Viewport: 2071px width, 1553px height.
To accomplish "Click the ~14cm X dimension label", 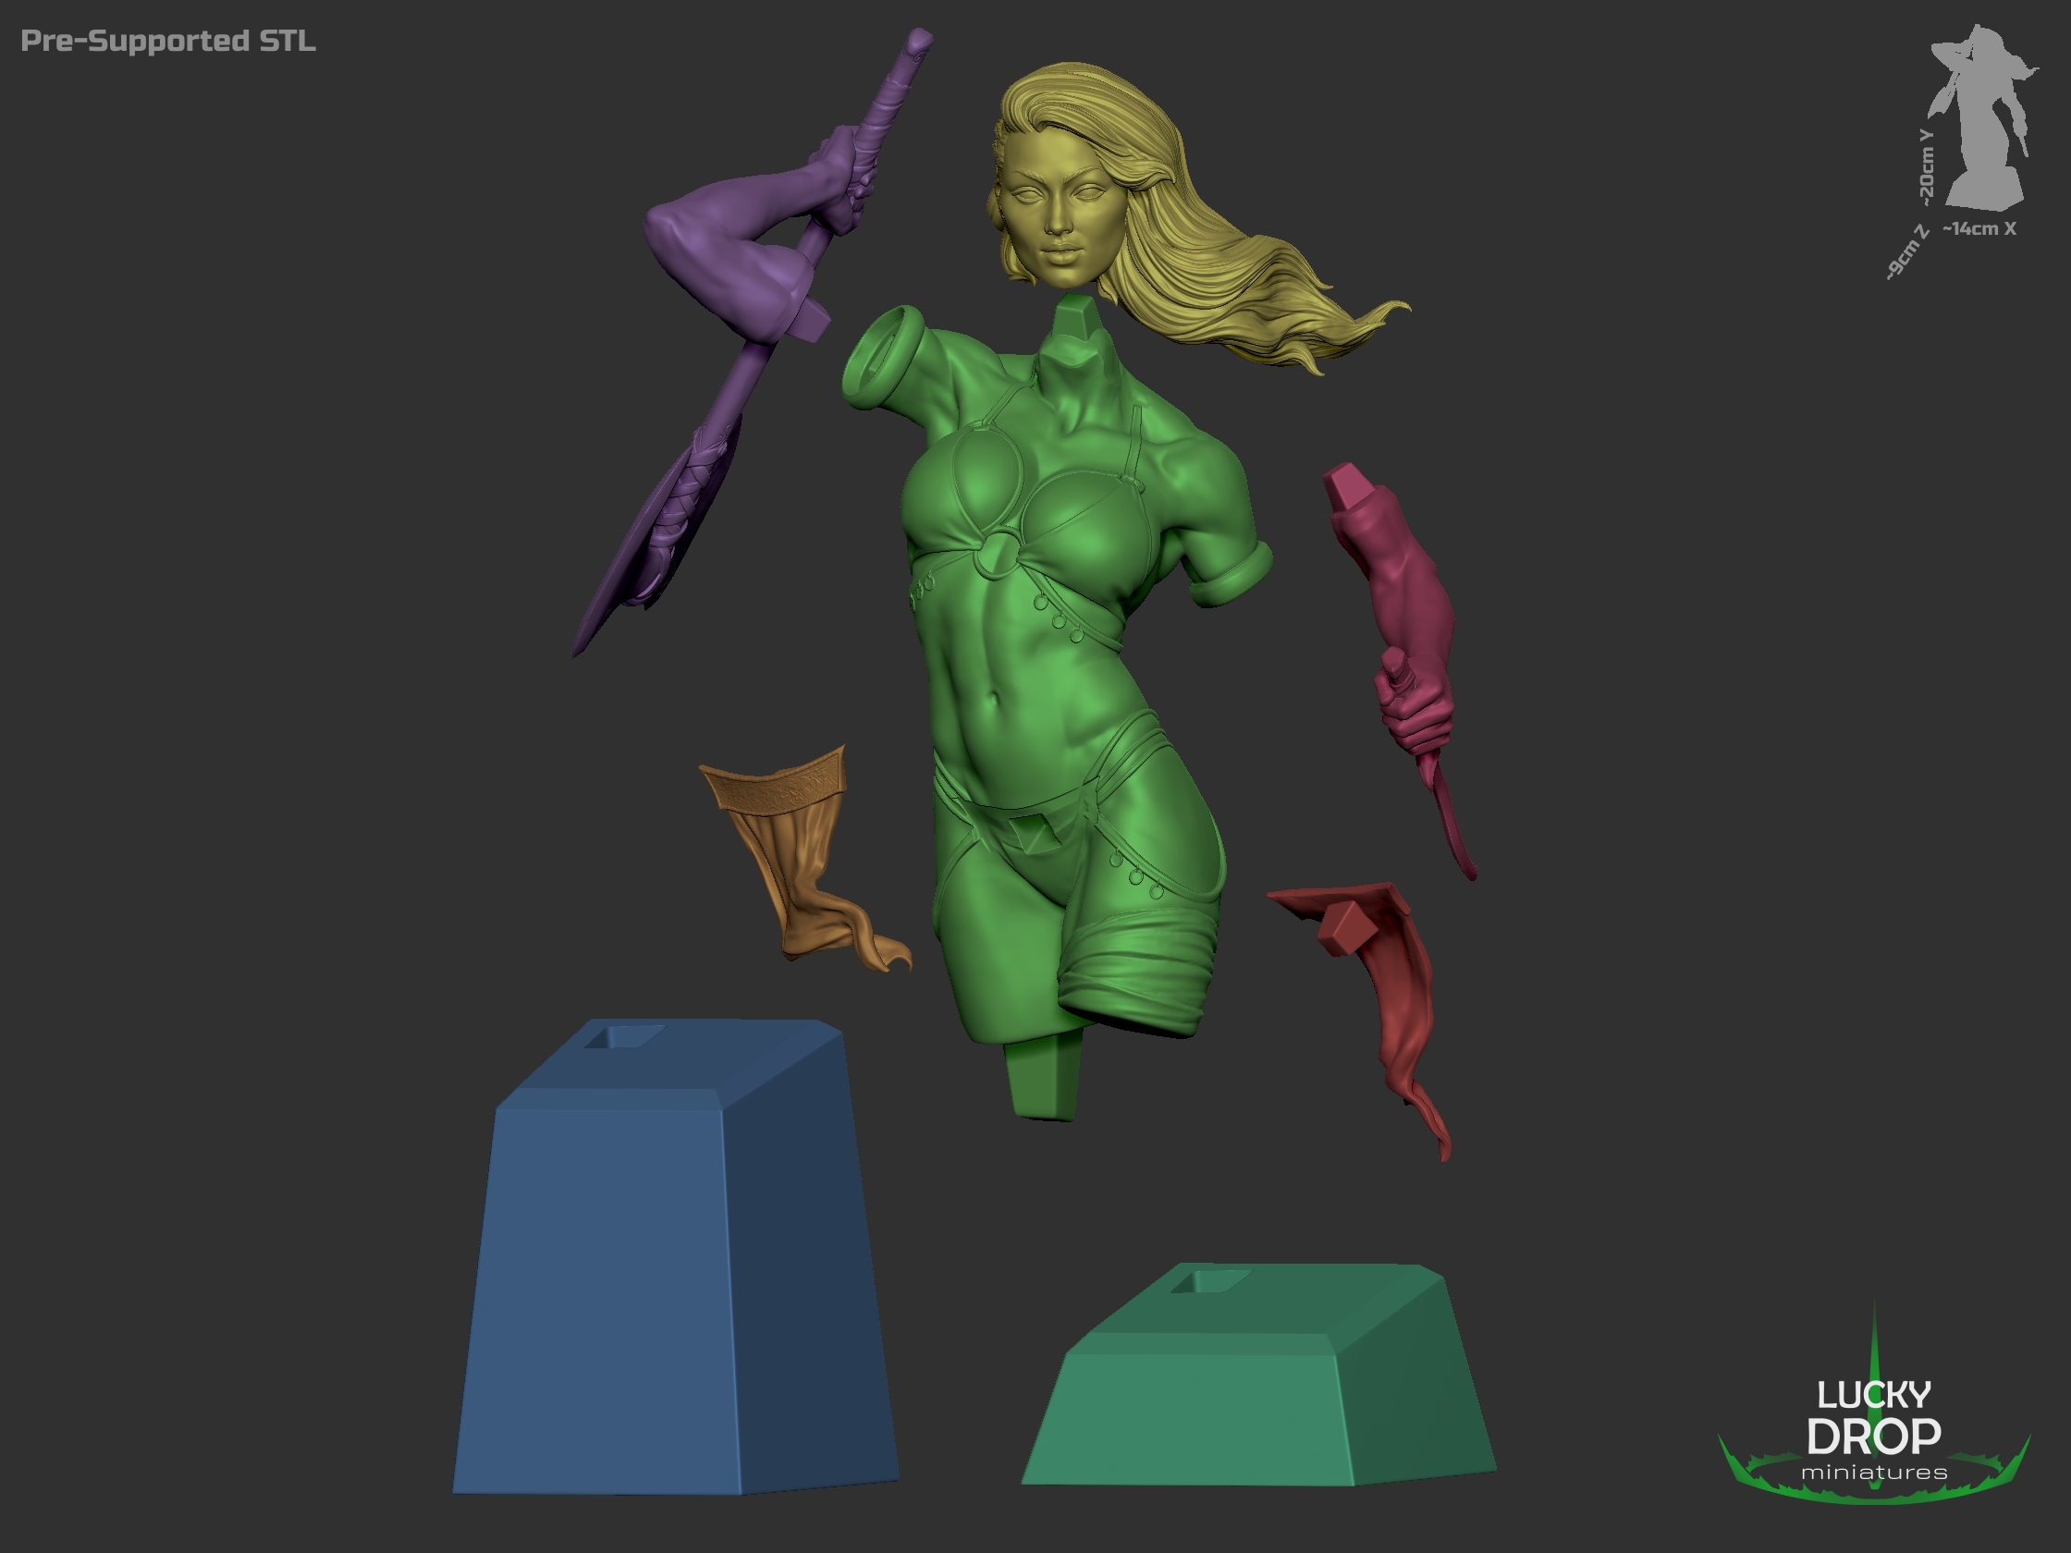I will coord(1979,228).
